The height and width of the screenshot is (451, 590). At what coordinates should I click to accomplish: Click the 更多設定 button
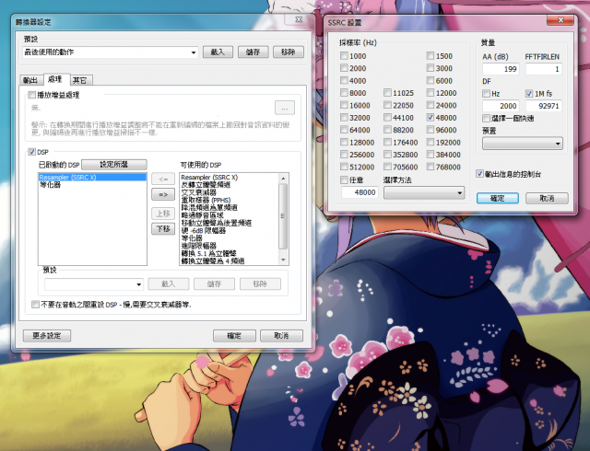pyautogui.click(x=47, y=336)
